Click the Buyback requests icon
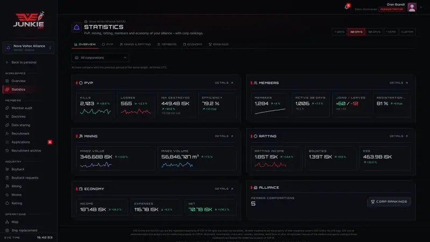 coord(7,178)
